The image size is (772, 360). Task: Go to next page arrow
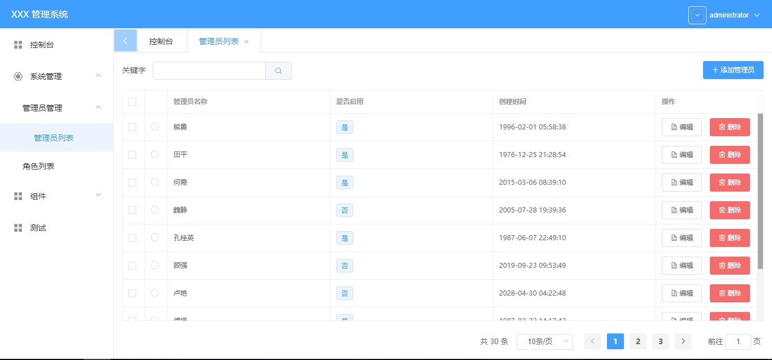tap(683, 341)
